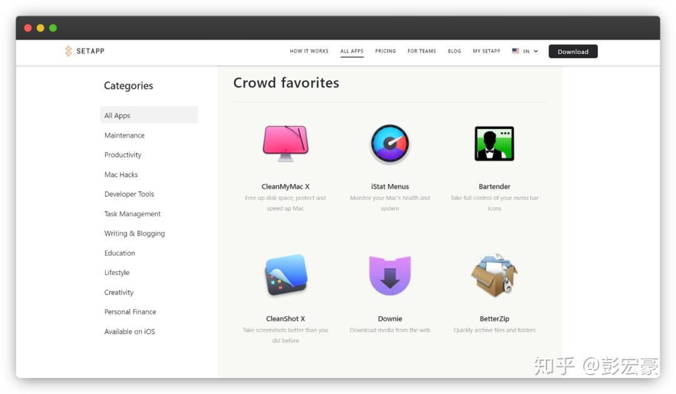Click the Downie title text
676x394 pixels.
(390, 318)
